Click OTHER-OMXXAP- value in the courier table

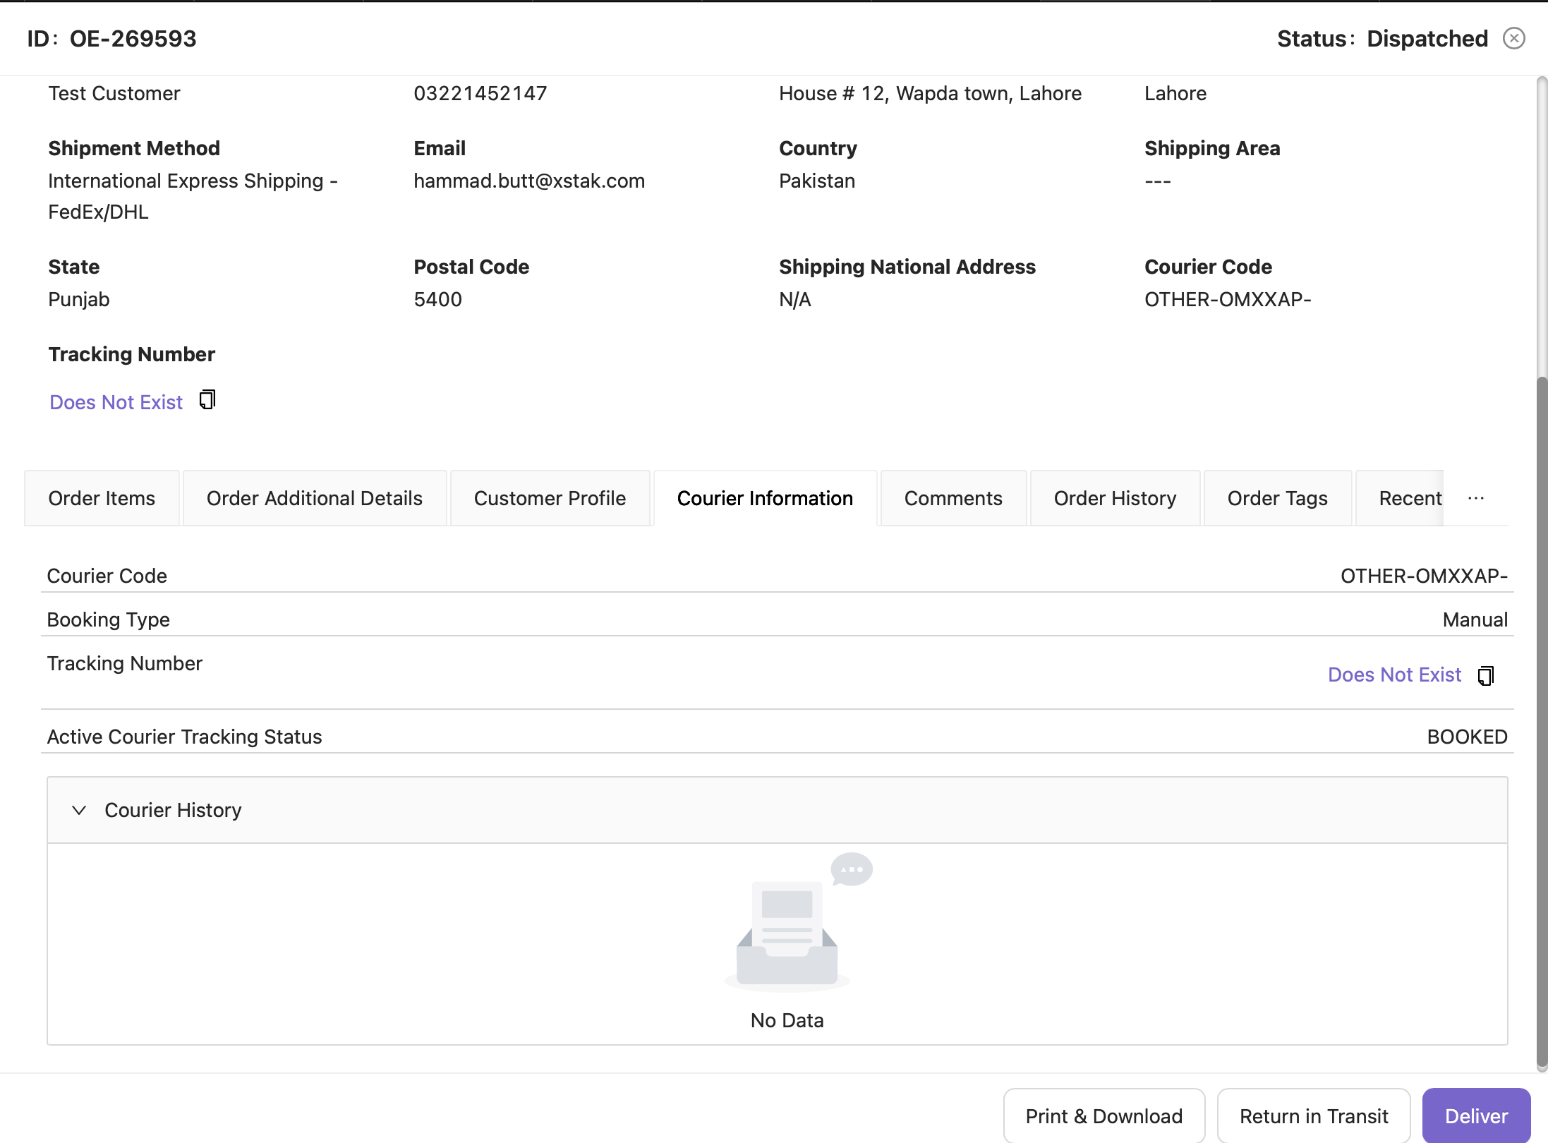click(x=1424, y=576)
